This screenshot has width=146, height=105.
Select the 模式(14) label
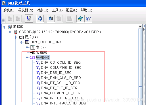(x=31, y=37)
